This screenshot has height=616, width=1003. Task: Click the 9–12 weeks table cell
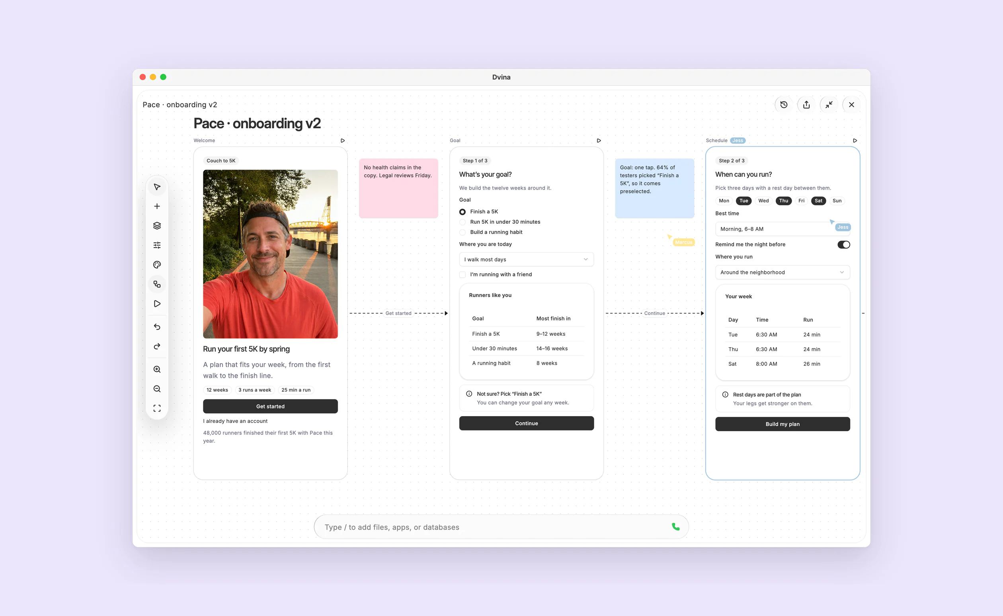(x=550, y=334)
